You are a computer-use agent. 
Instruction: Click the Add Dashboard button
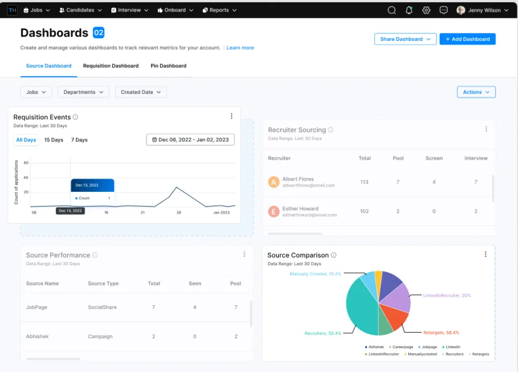click(467, 39)
